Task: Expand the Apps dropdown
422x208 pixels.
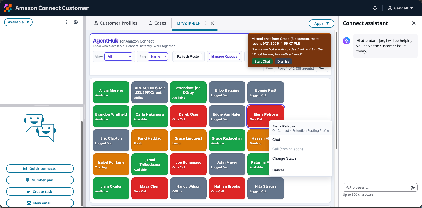Action: (321, 23)
